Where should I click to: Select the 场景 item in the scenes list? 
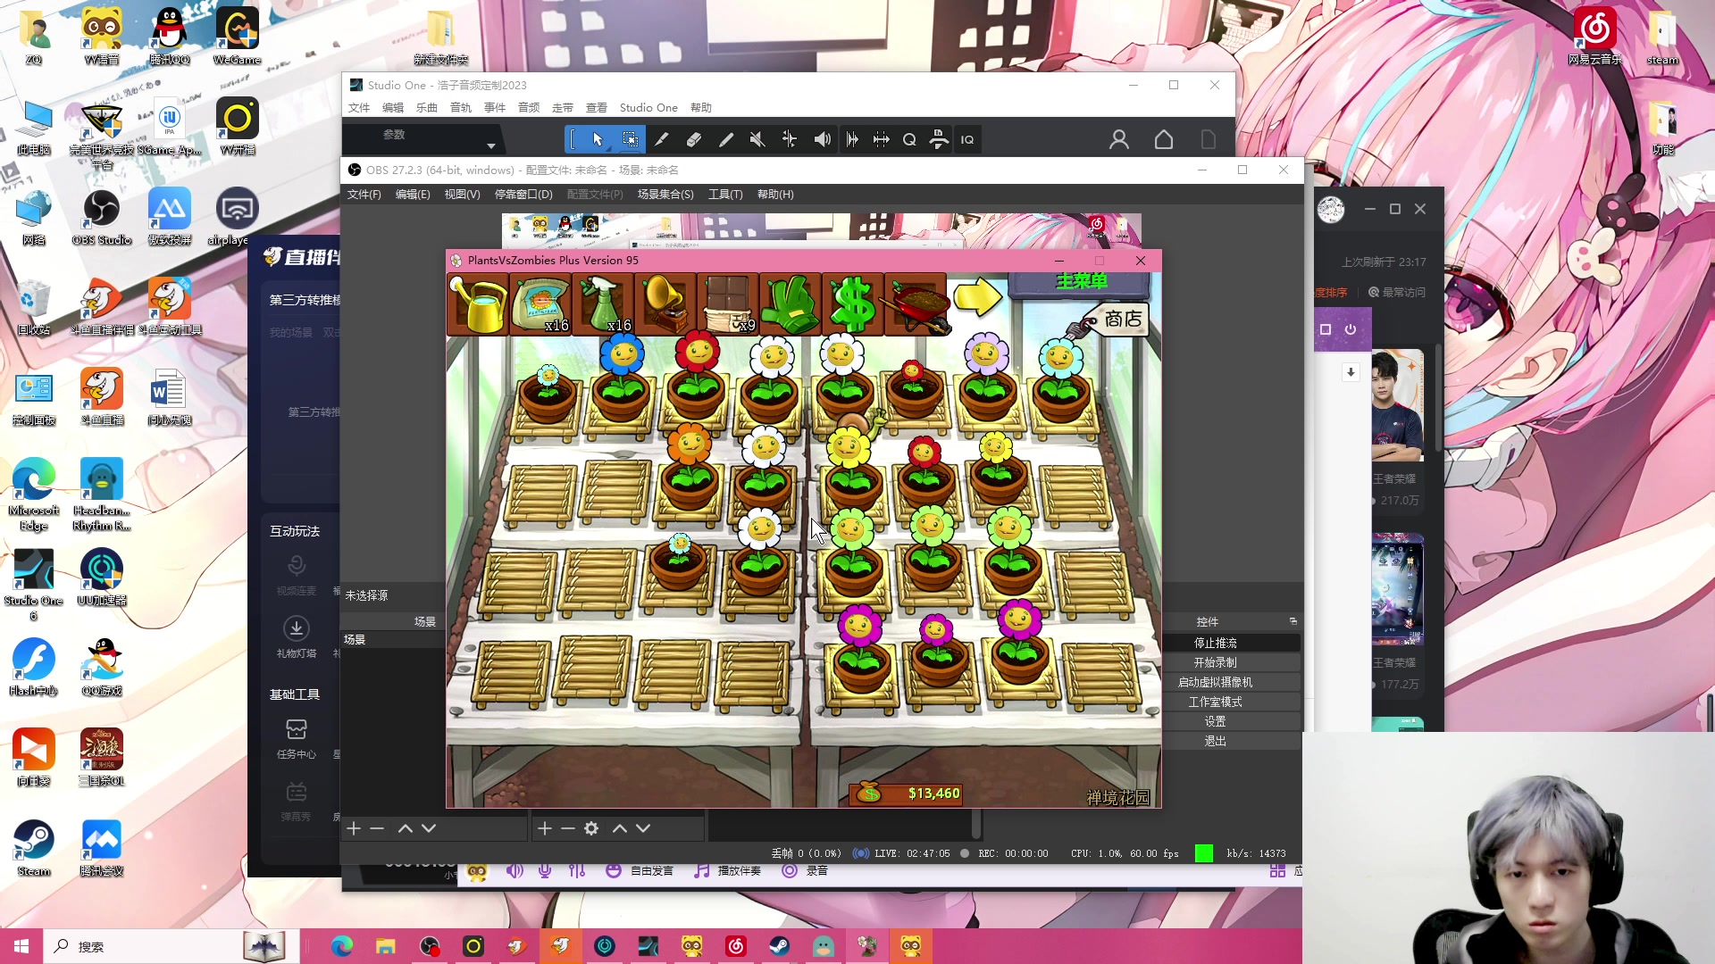point(393,639)
